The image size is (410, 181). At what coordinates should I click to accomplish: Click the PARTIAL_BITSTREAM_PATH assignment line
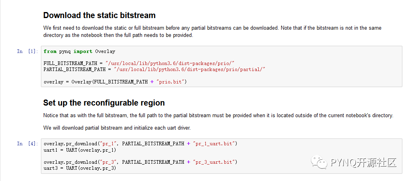pyautogui.click(x=154, y=69)
